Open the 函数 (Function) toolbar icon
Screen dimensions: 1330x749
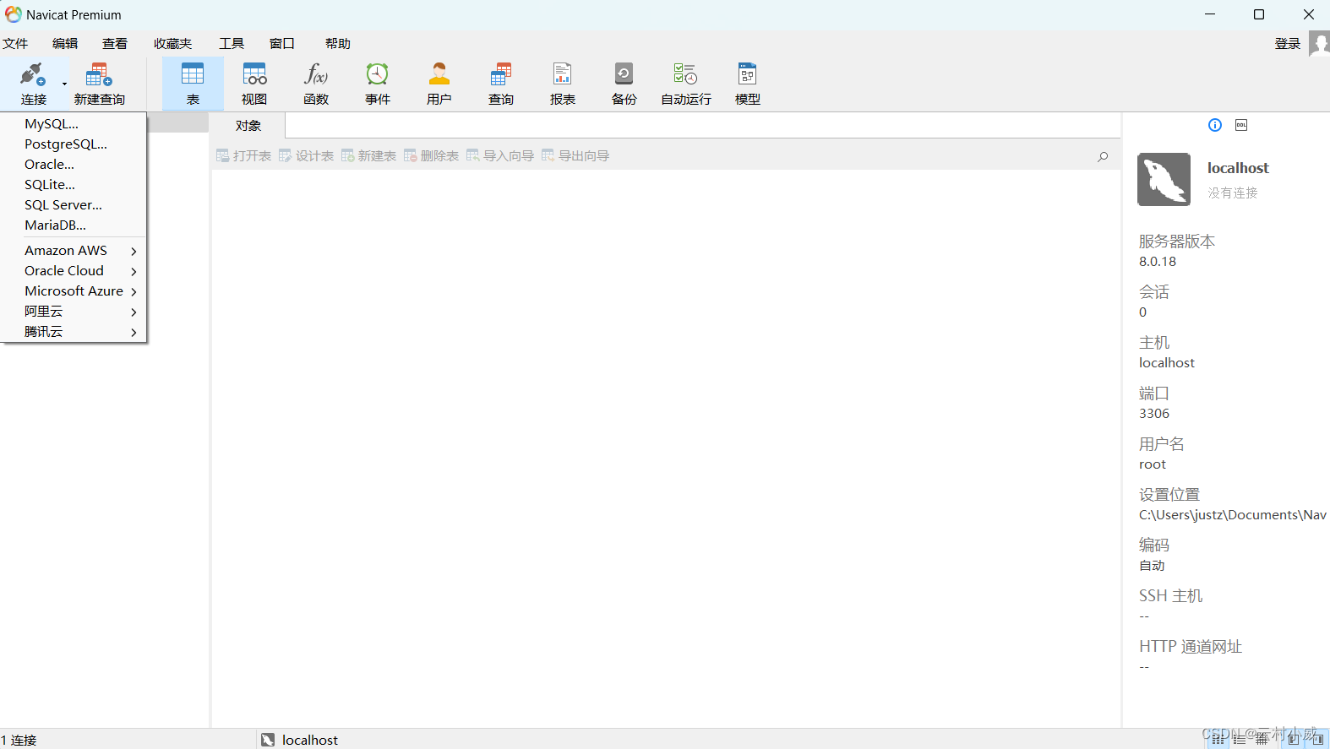(x=316, y=83)
